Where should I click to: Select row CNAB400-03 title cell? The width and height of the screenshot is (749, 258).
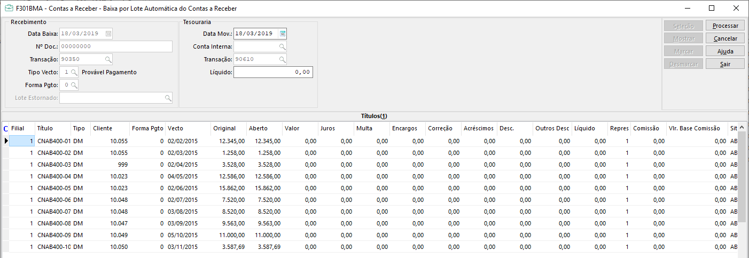(53, 165)
